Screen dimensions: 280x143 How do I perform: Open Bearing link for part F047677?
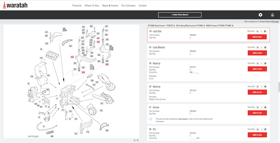156,63
